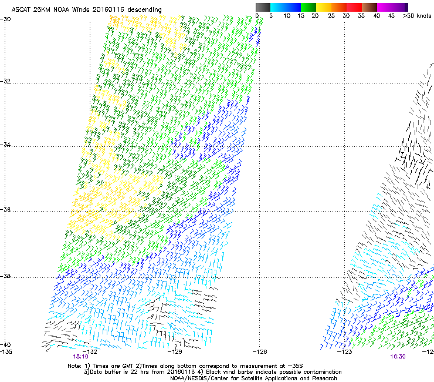Click the purple '18:30' time label
The width and height of the screenshot is (434, 382).
(x=398, y=357)
